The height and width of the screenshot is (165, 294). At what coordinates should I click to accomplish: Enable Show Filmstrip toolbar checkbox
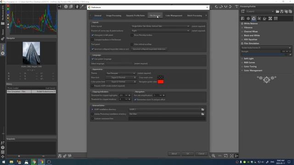pyautogui.click(x=132, y=35)
